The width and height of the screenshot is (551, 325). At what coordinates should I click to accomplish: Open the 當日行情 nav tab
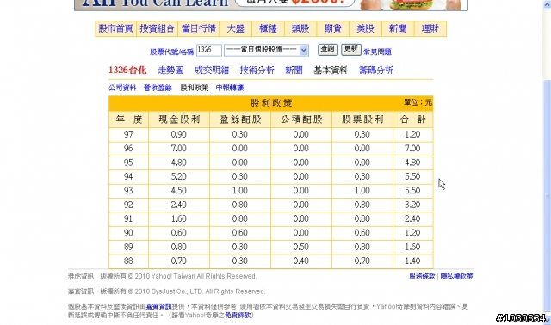[x=199, y=28]
